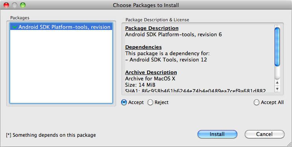Viewport: 292px width, 147px height.
Task: Choose the Reject radio option
Action: [150, 102]
